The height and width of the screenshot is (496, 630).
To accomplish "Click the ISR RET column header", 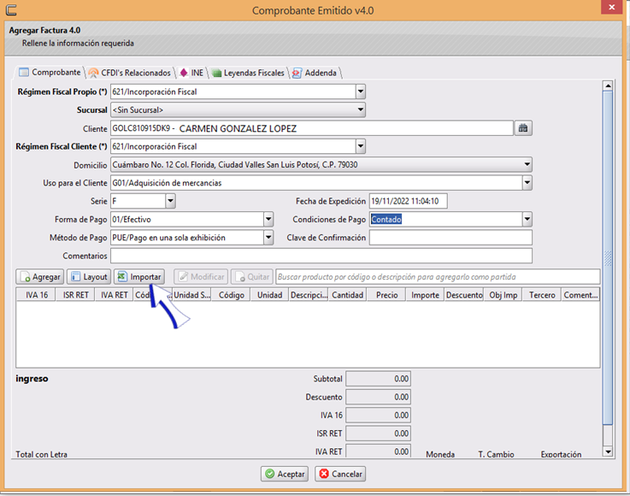I will click(75, 295).
